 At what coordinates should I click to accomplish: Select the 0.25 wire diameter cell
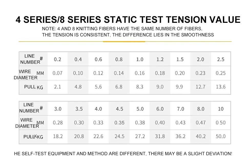pyautogui.click(x=221, y=73)
